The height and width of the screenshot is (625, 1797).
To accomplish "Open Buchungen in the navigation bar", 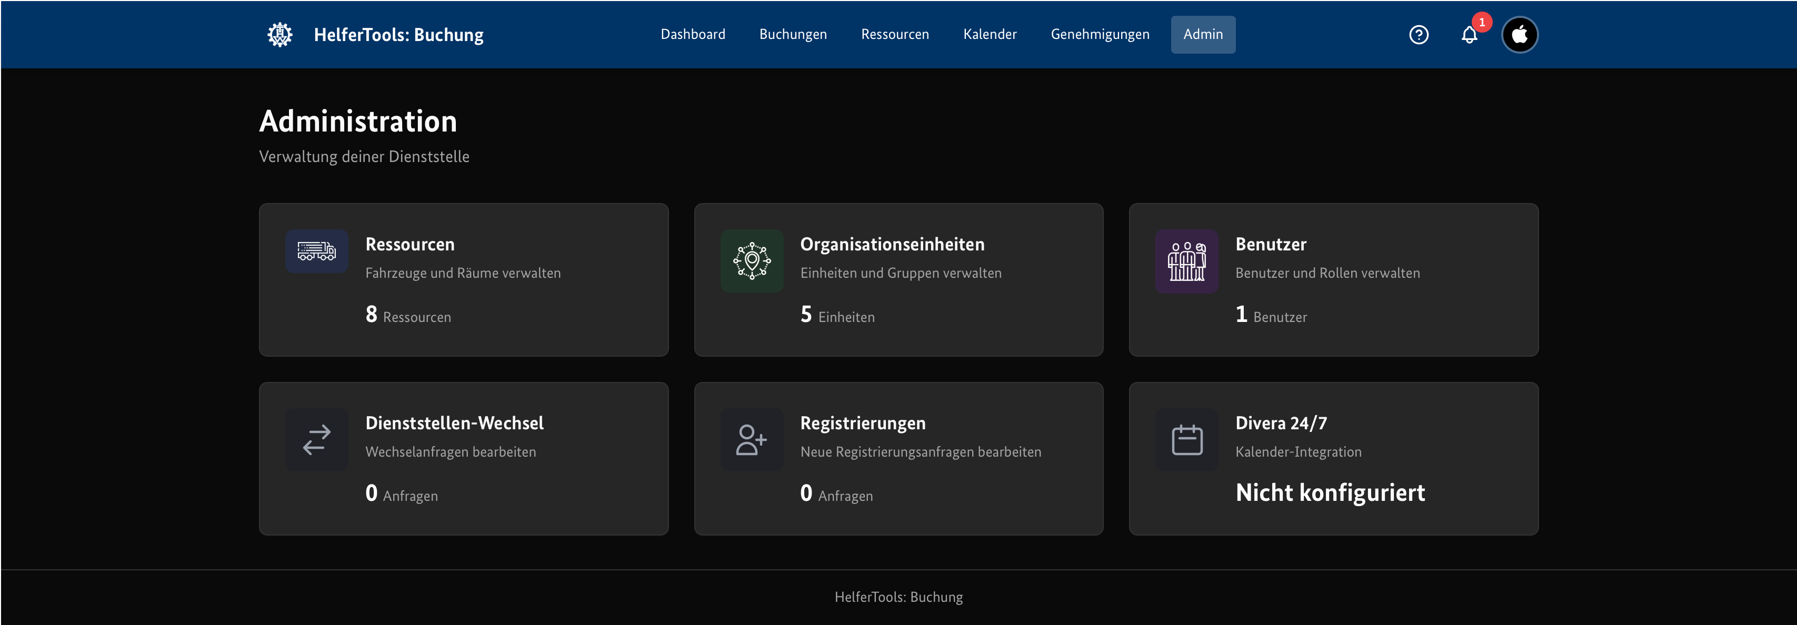I will coord(793,34).
